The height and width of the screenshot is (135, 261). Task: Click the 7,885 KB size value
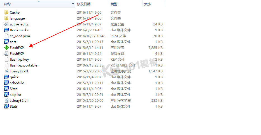pos(155,48)
